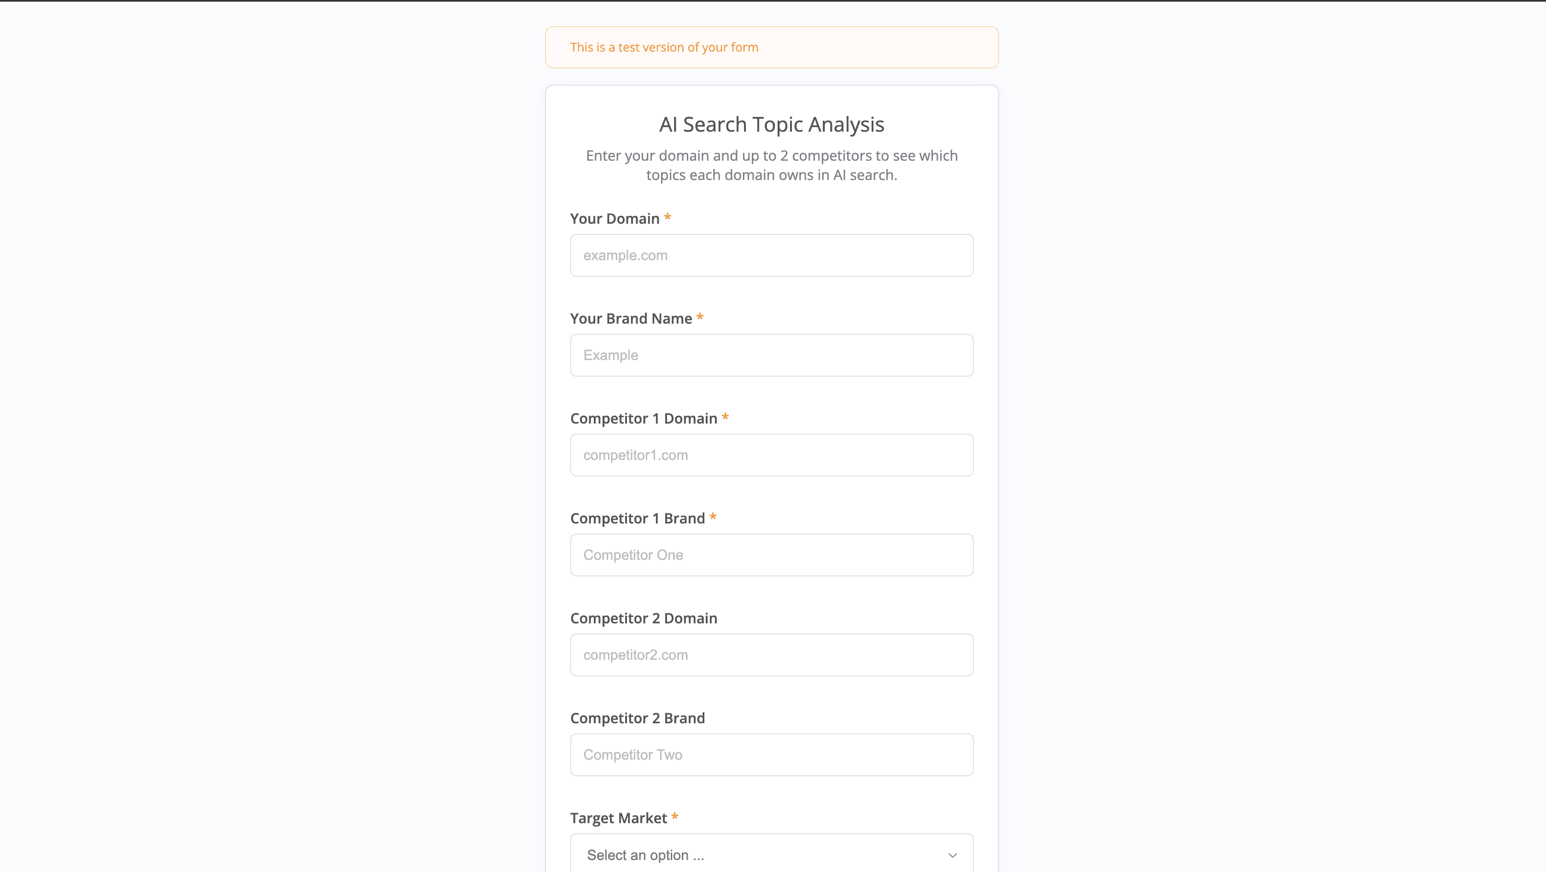Focus the Competitor 2 Brand text box
Viewport: 1546px width, 872px height.
(x=771, y=755)
